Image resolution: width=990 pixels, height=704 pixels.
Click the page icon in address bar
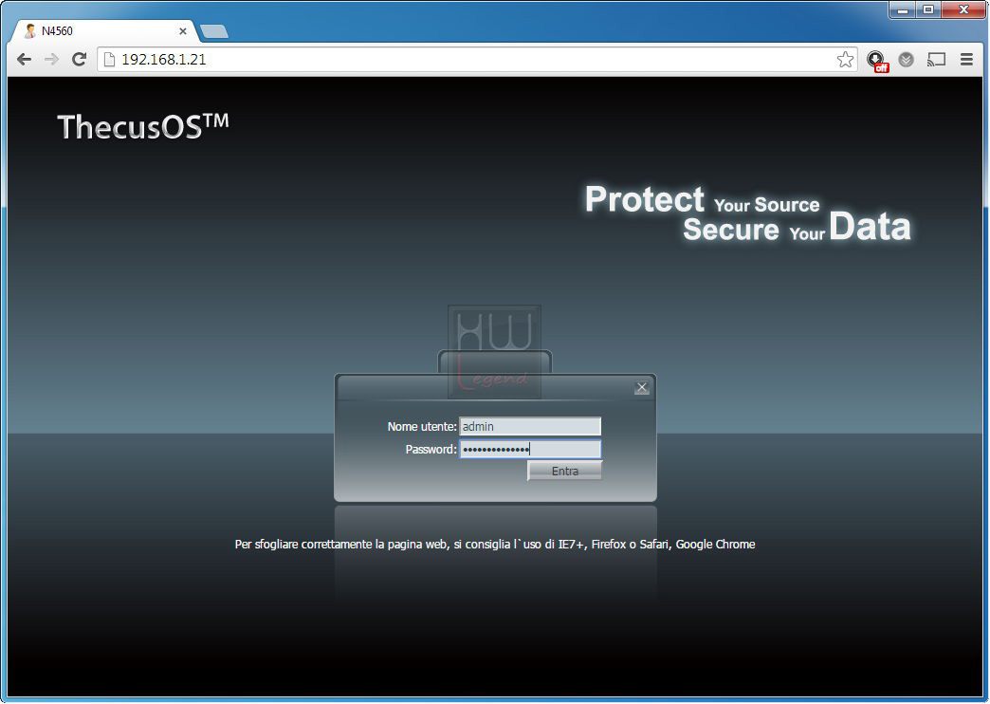(x=109, y=60)
